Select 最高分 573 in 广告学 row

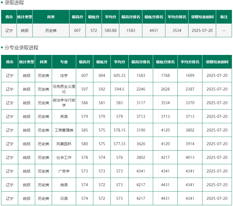[x=84, y=171]
